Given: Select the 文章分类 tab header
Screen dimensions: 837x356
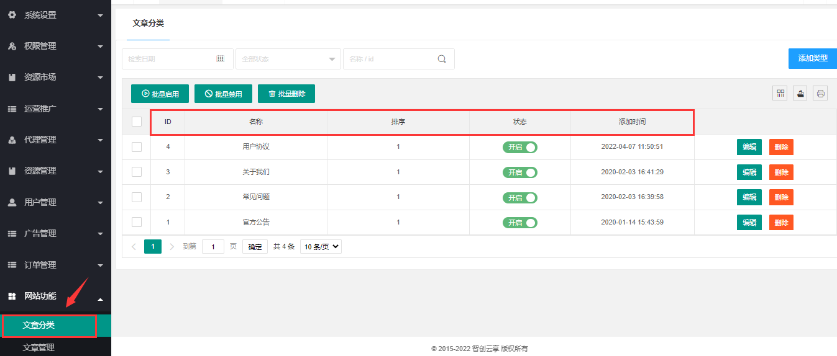Looking at the screenshot, I should (x=148, y=24).
